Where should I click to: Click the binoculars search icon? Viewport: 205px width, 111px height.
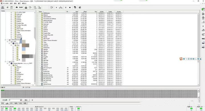(x=17, y=7)
